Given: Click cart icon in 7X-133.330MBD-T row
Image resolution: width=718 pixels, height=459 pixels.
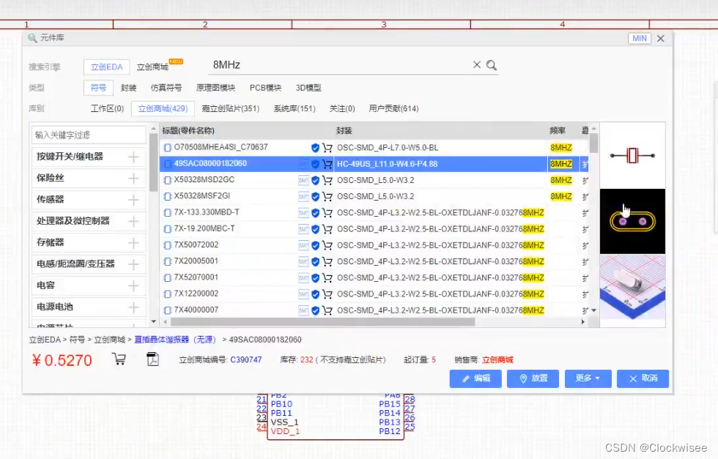Looking at the screenshot, I should pyautogui.click(x=327, y=213).
